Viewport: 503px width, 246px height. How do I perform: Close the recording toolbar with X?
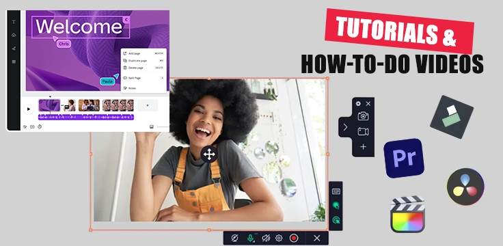tap(317, 238)
